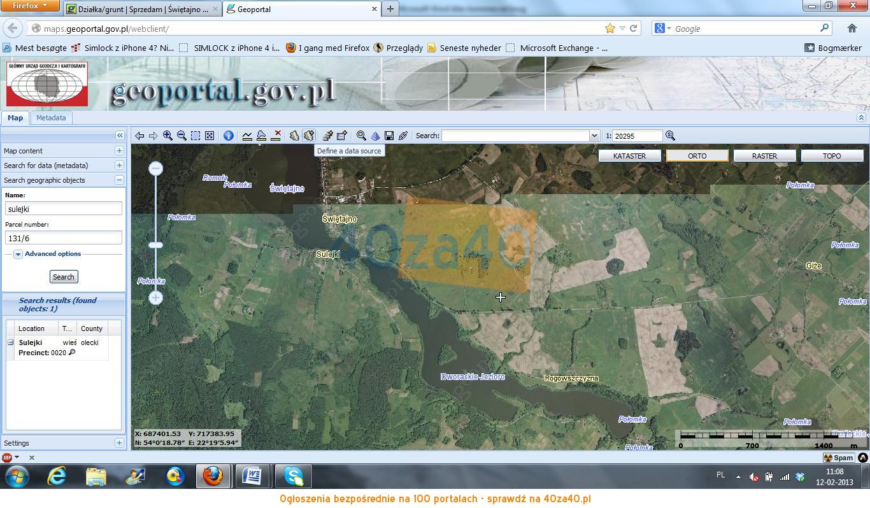
Task: Open Mest besøgte bookmarks item
Action: point(35,48)
